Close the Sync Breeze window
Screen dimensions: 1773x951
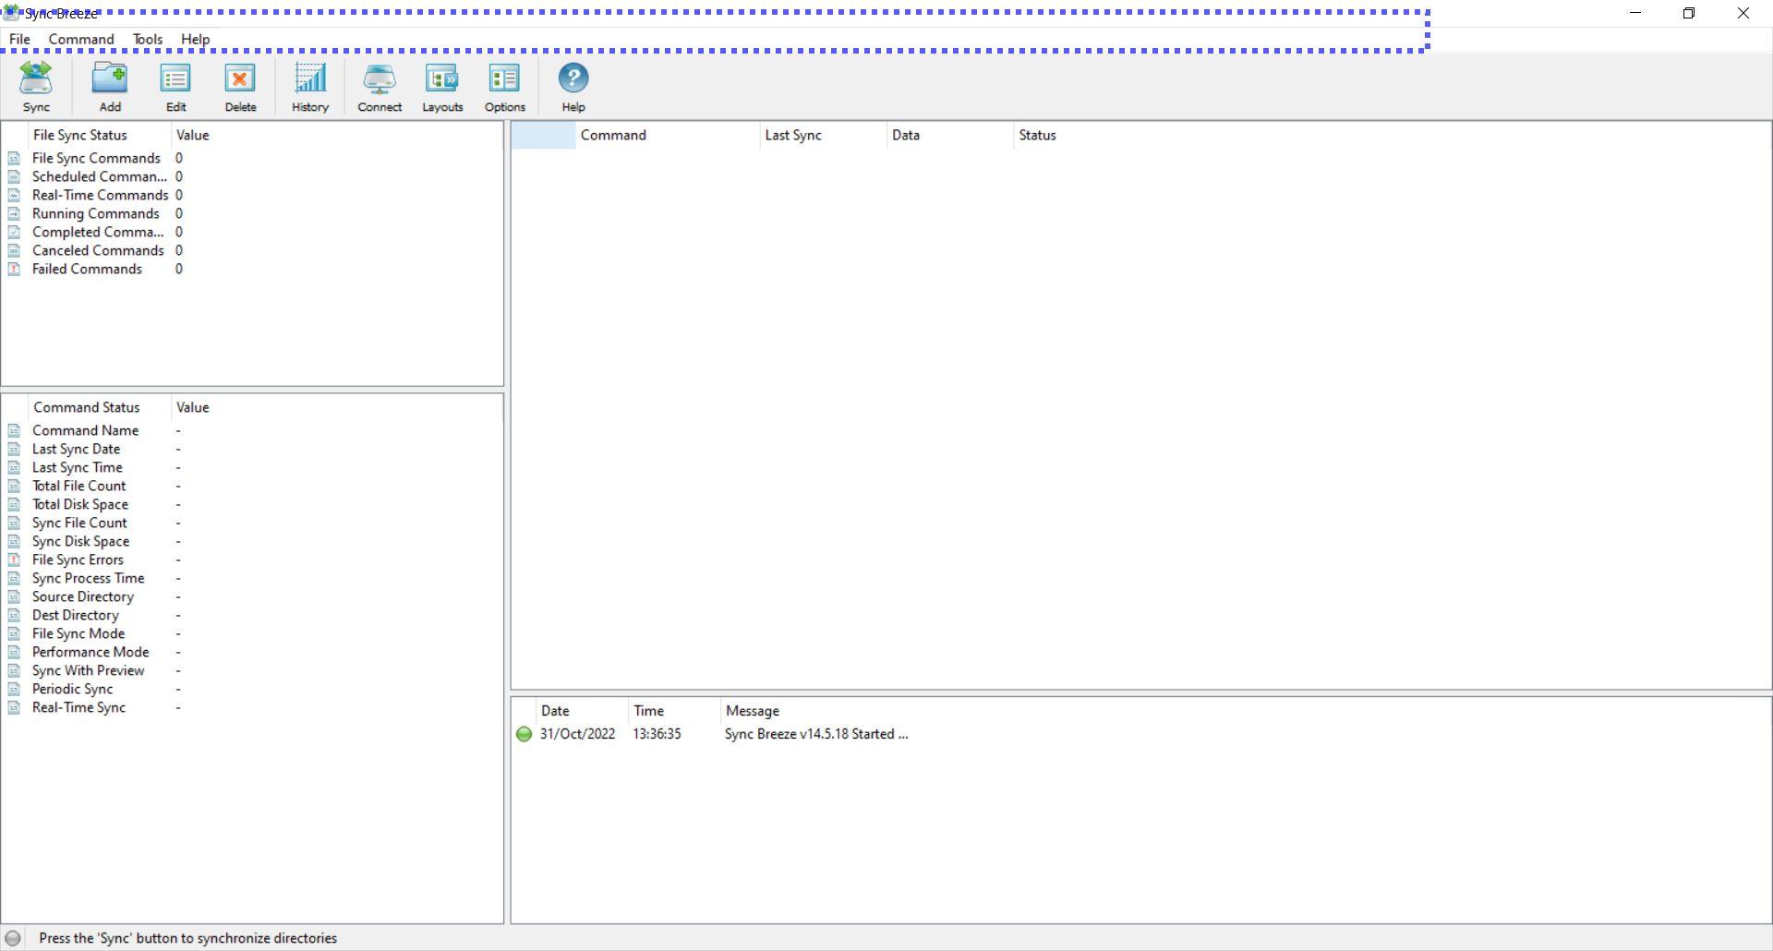[1743, 13]
